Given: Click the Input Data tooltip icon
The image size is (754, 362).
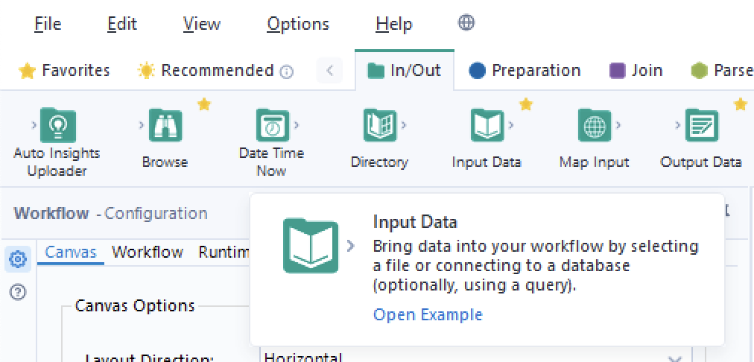Looking at the screenshot, I should (311, 246).
